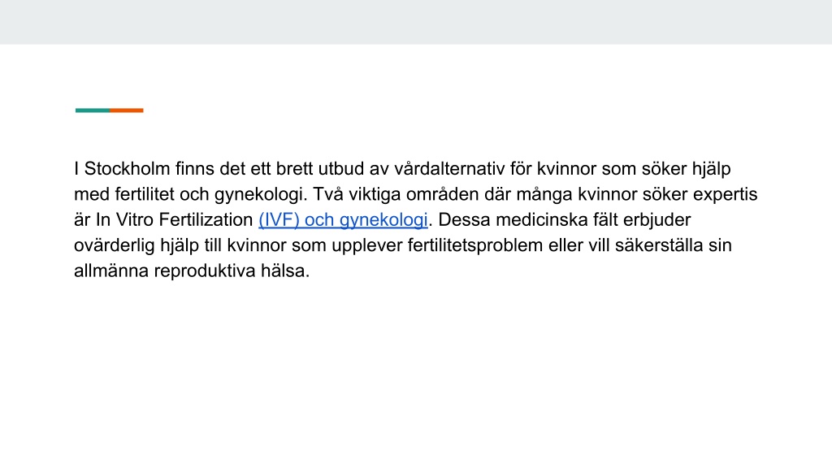
Task: Click the gray header band at top
Action: click(416, 22)
